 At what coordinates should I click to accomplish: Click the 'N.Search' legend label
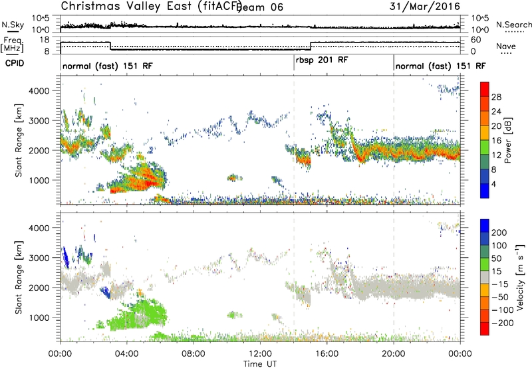tap(514, 25)
